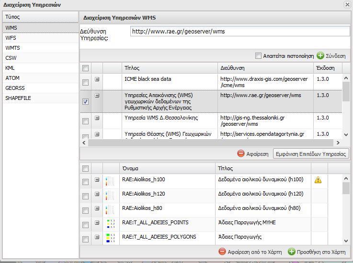Select the KML service type
353x263 pixels.
pos(41,68)
